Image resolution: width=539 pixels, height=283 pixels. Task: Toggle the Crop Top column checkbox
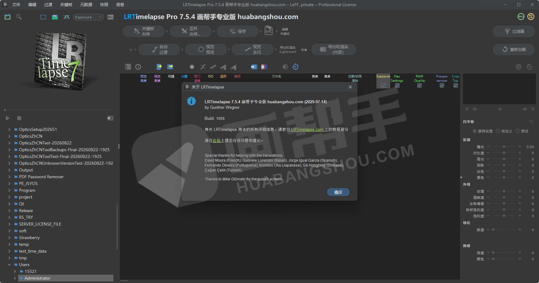pyautogui.click(x=455, y=86)
